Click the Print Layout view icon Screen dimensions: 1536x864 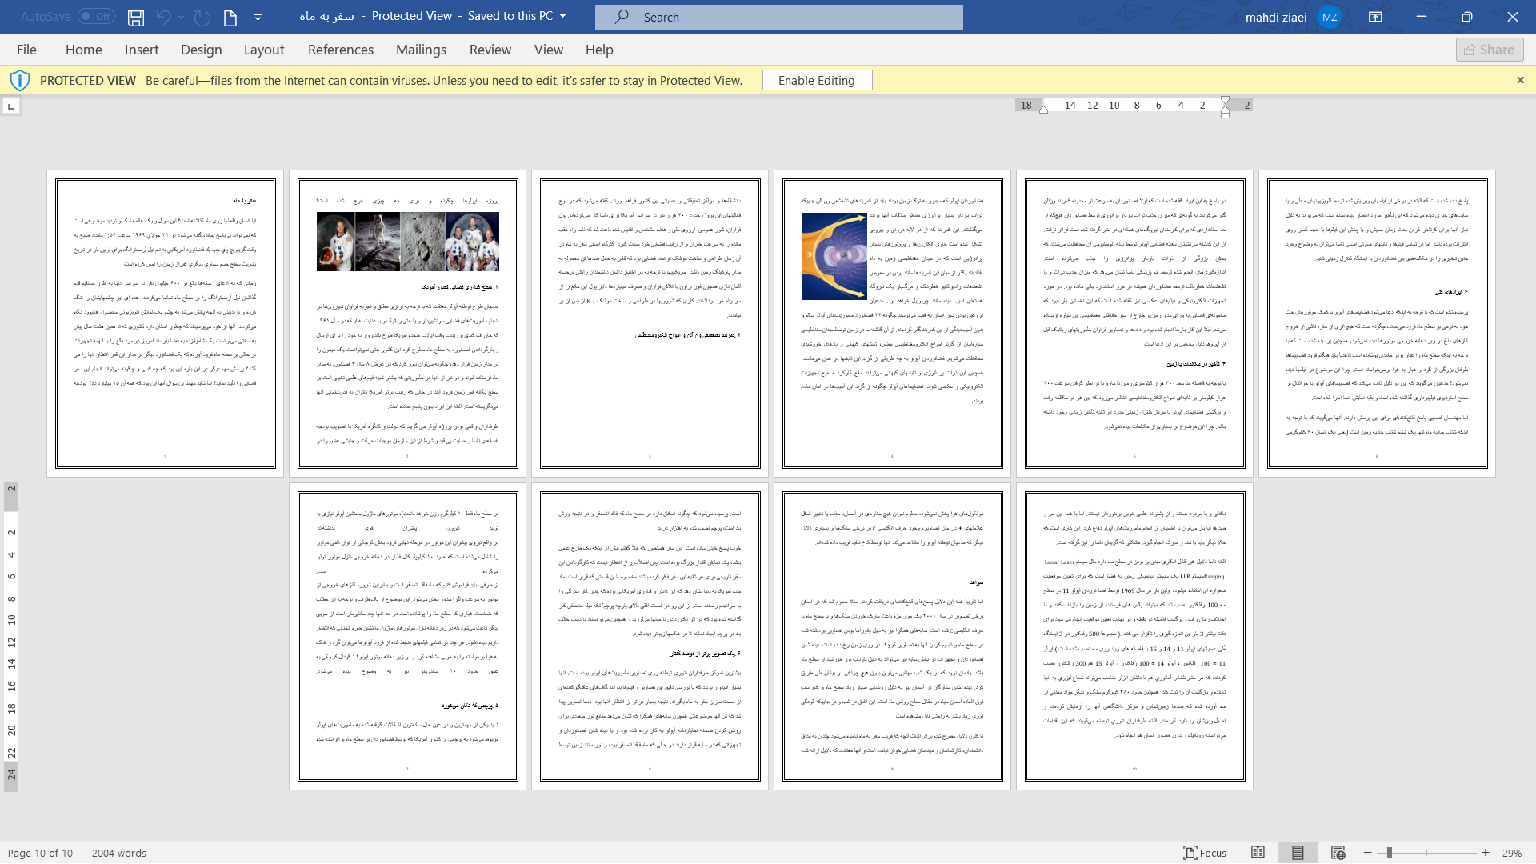[x=1298, y=852]
